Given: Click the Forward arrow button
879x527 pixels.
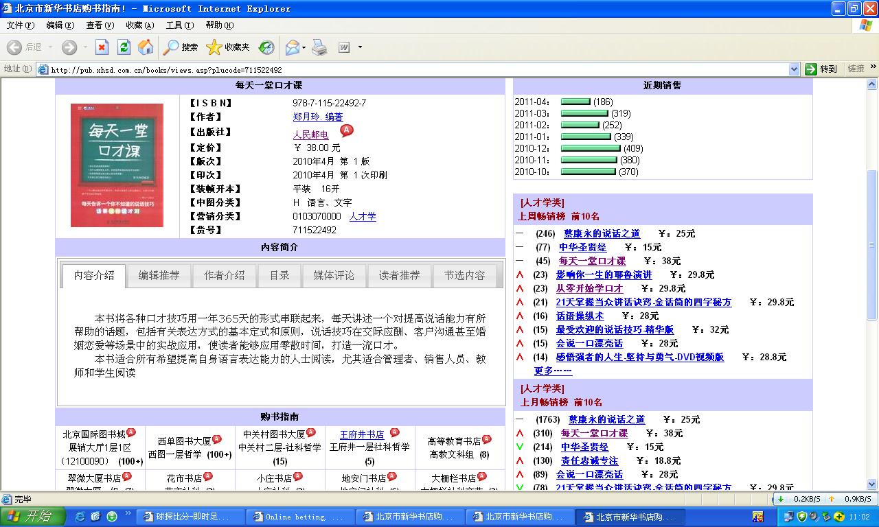Looking at the screenshot, I should click(x=69, y=47).
